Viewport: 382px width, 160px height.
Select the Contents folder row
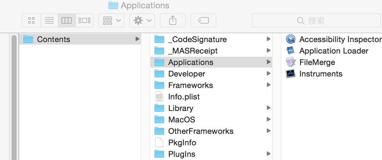pos(80,39)
